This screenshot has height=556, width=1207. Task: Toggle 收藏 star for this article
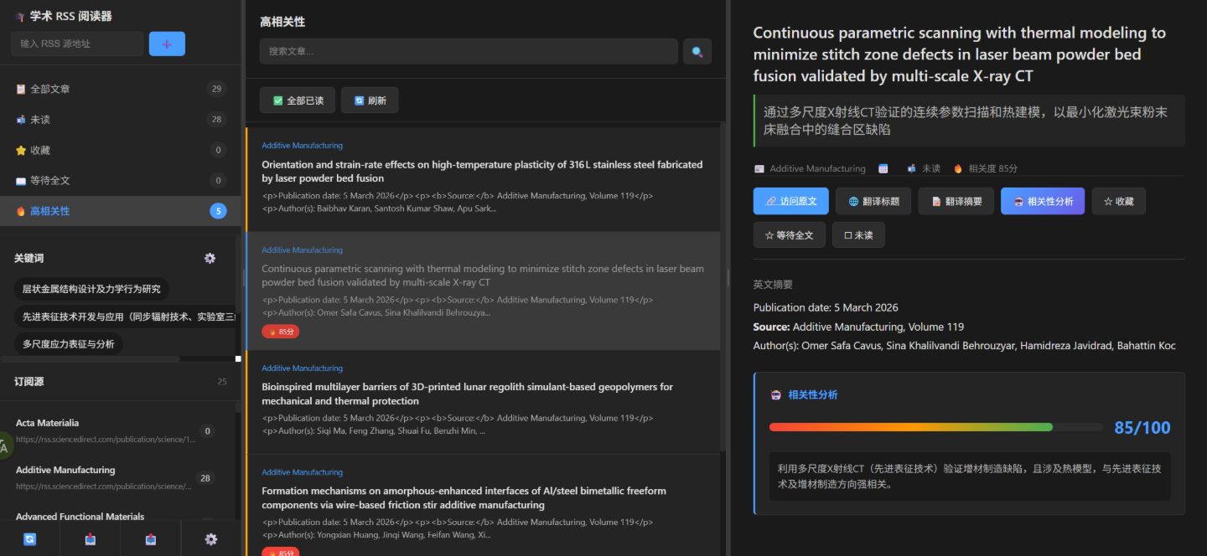pos(1118,202)
